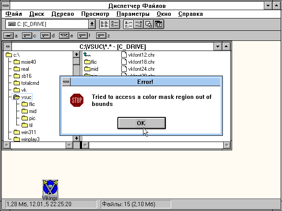Select win311 folder in directory tree
This screenshot has width=282, height=211.
(25, 132)
